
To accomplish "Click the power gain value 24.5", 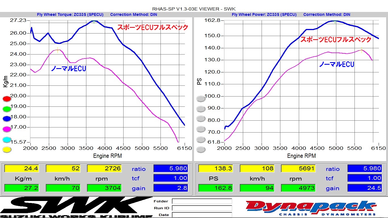I will 364,188.
